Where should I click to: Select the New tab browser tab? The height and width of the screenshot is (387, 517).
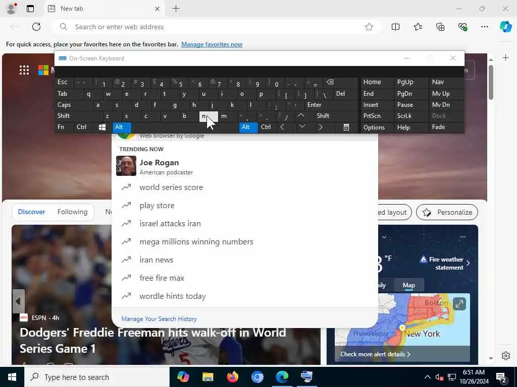click(x=104, y=9)
